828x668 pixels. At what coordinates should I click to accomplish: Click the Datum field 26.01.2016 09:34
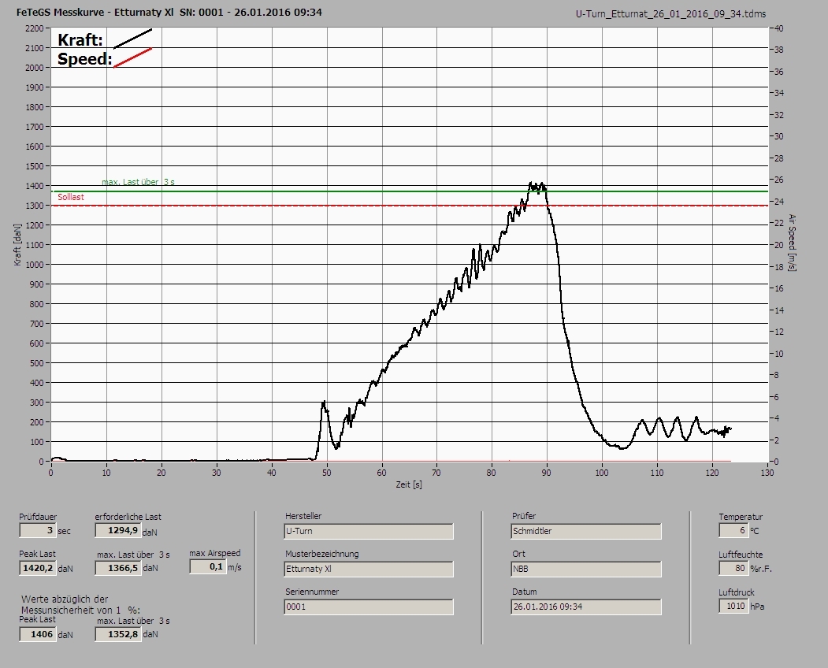(x=586, y=607)
